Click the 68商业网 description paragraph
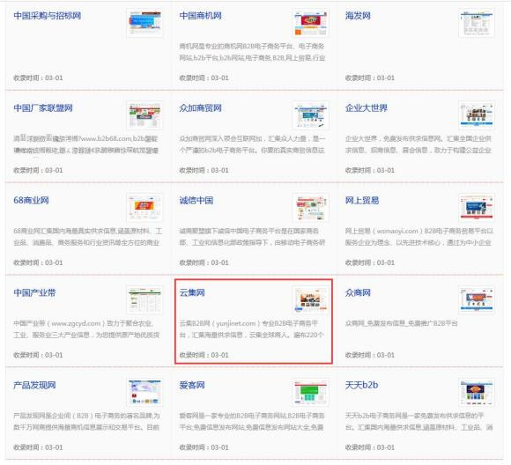 pos(88,237)
